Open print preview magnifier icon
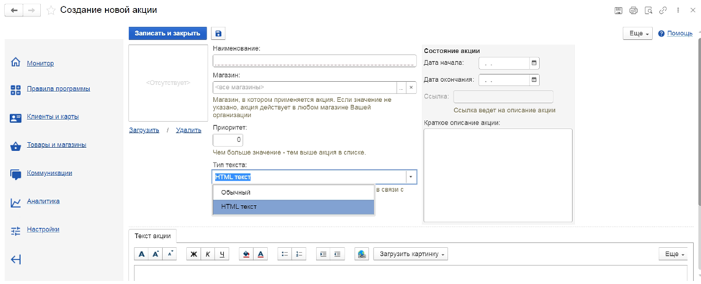 (648, 10)
